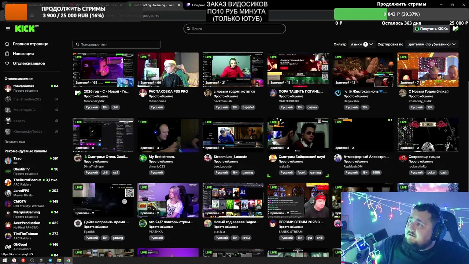
Task: Open Stream Leo_Lacoste thumbnail
Action: click(233, 135)
